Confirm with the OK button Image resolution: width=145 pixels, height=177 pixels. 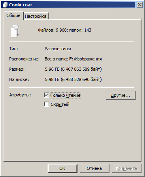click(x=62, y=168)
